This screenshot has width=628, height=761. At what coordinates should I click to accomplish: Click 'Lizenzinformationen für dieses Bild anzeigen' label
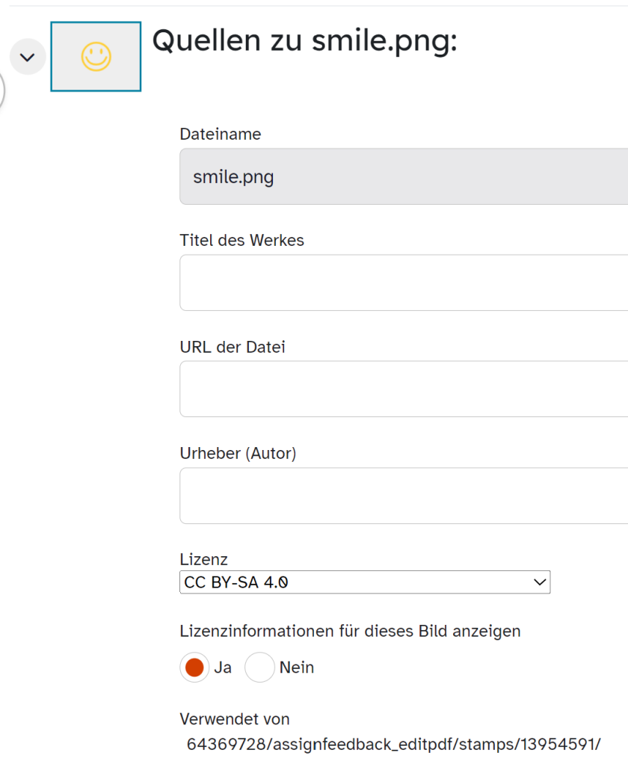pyautogui.click(x=350, y=631)
